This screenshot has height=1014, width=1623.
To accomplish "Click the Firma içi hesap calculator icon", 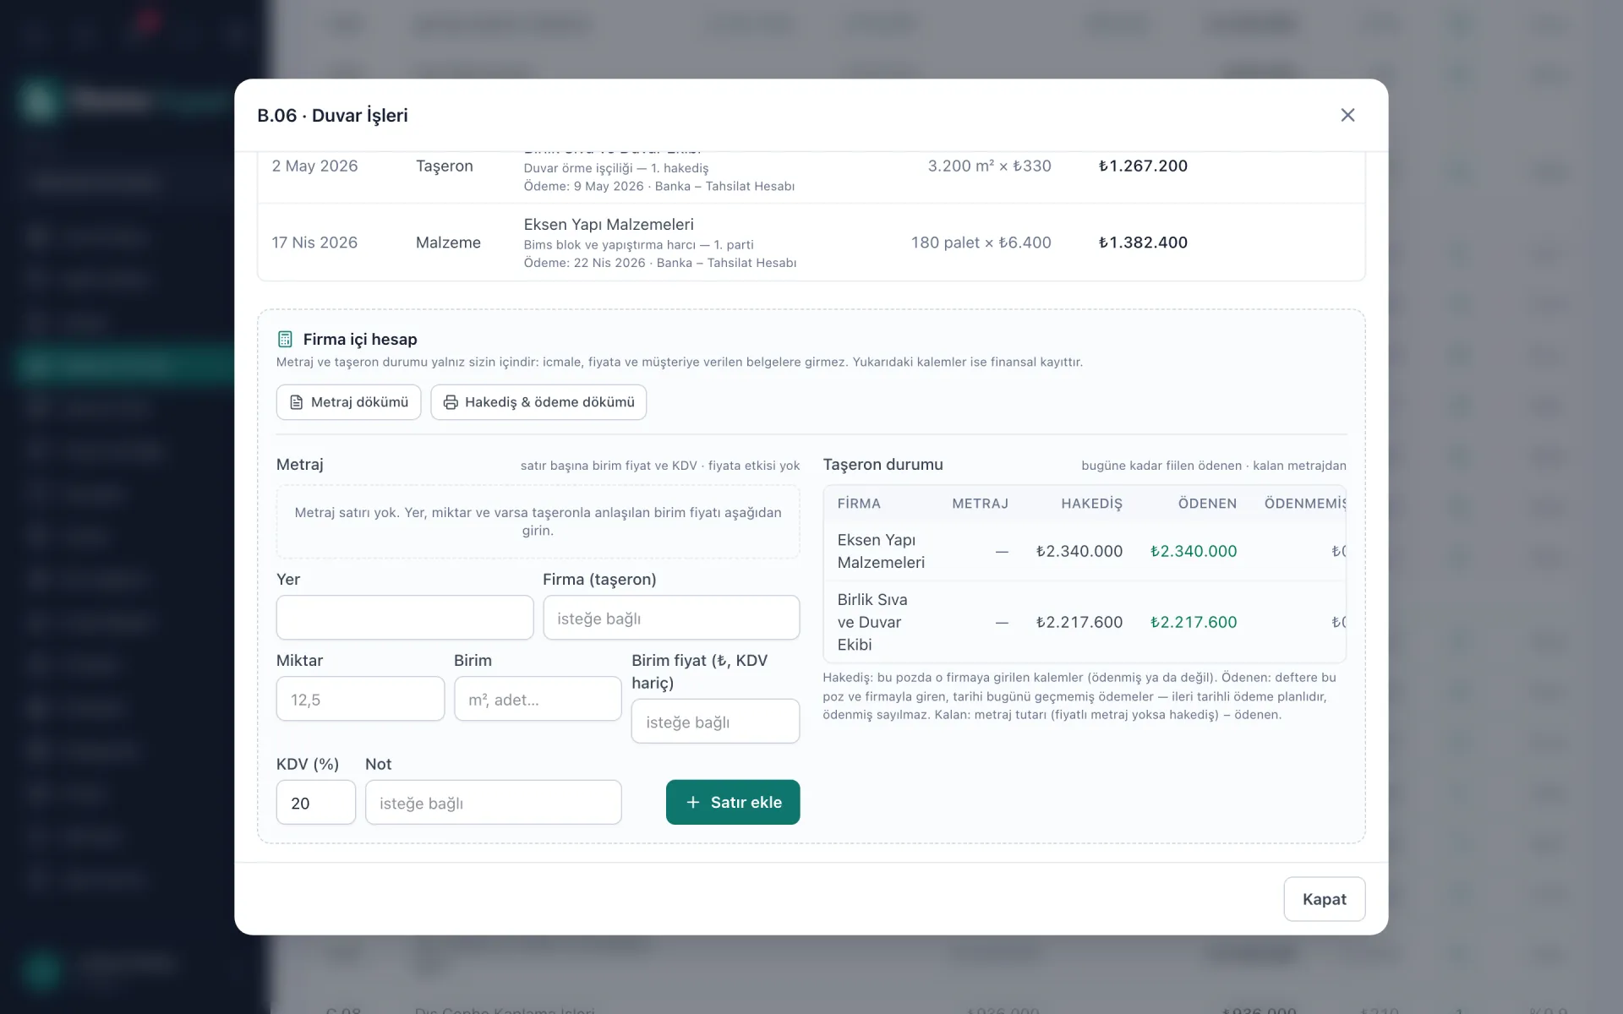I will pos(285,339).
